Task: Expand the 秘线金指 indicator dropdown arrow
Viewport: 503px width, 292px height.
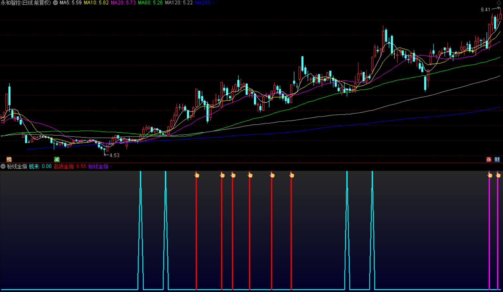Action: click(3, 166)
